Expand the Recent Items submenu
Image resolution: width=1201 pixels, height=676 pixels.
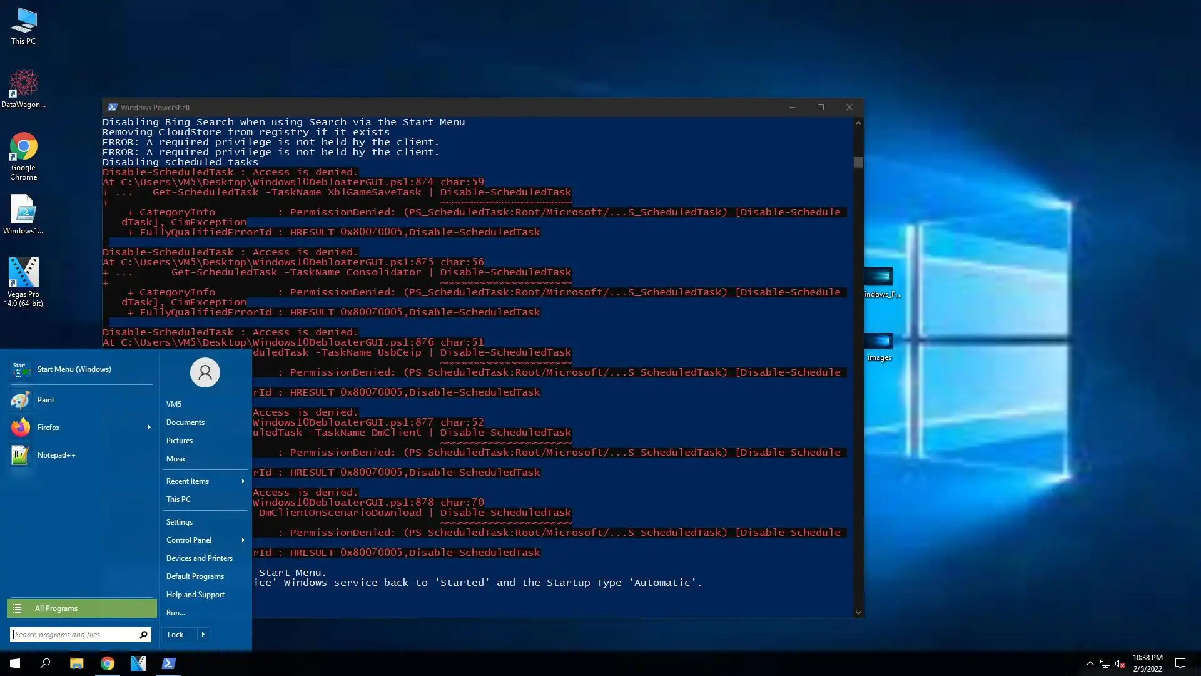(243, 481)
